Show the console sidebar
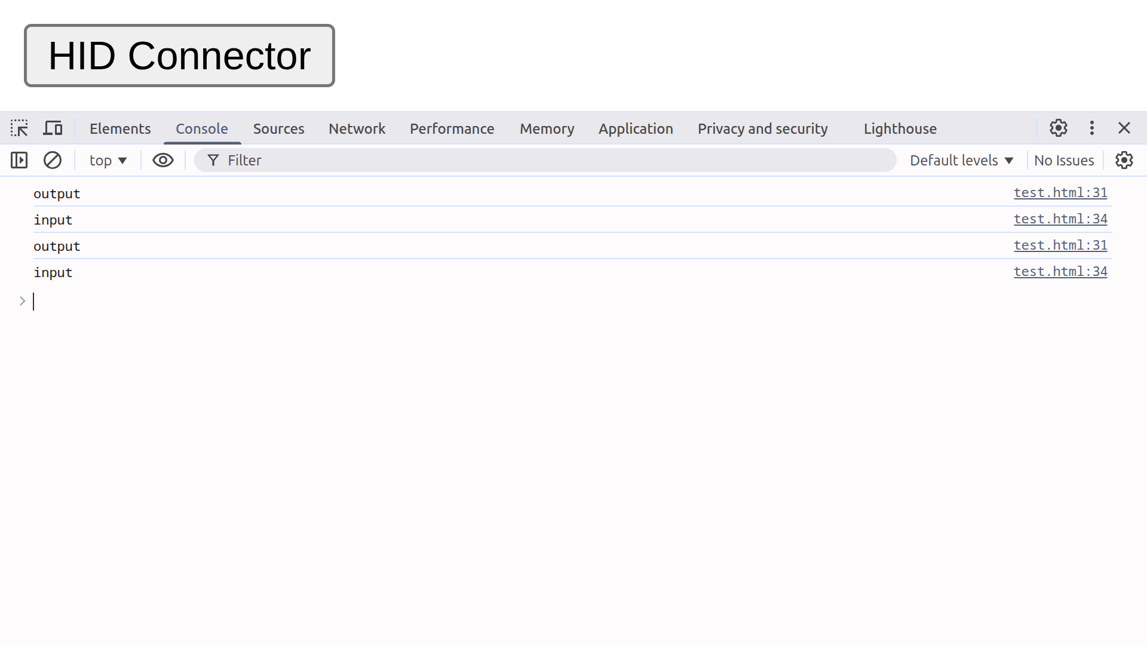This screenshot has width=1147, height=645. [19, 160]
